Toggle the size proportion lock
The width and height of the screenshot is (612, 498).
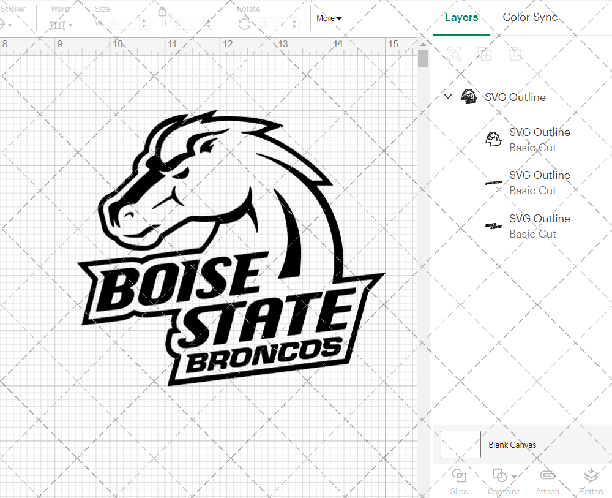pos(162,11)
